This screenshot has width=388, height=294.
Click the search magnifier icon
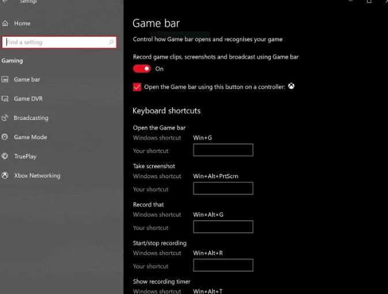pos(111,42)
